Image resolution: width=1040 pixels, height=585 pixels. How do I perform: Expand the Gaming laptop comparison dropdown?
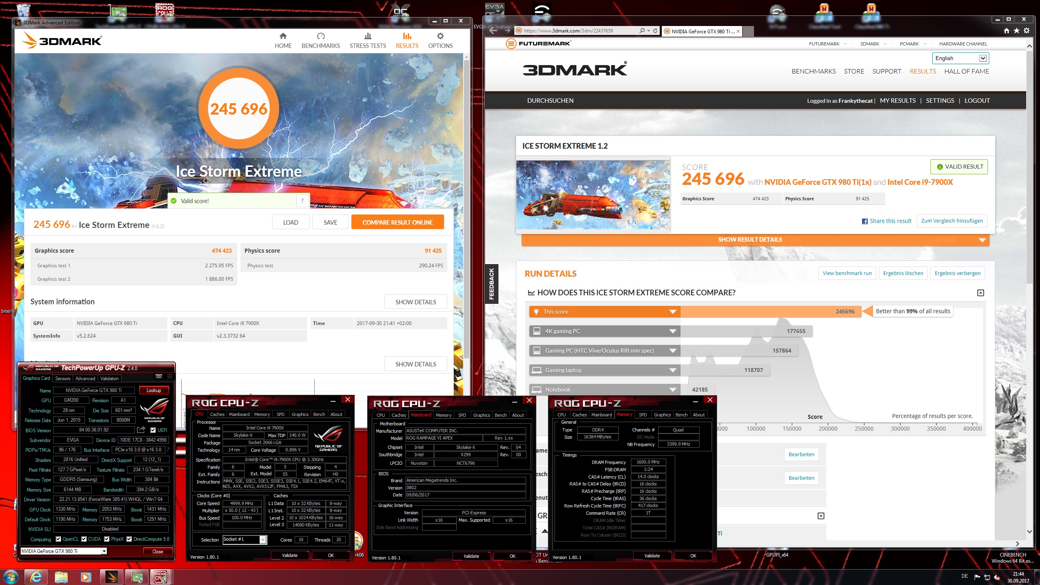(673, 370)
